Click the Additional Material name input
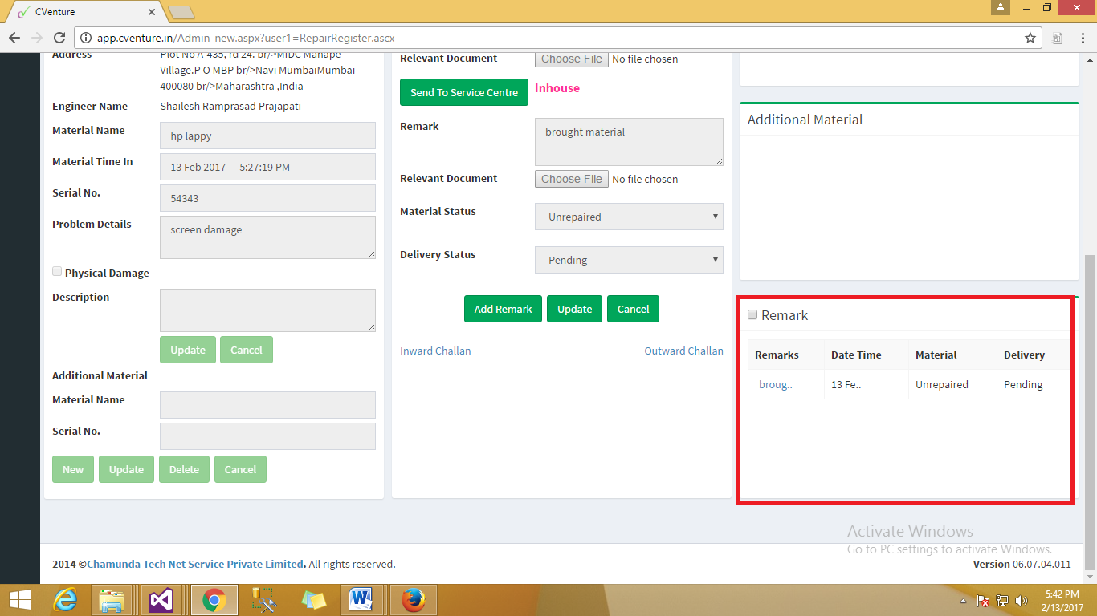 pos(267,405)
